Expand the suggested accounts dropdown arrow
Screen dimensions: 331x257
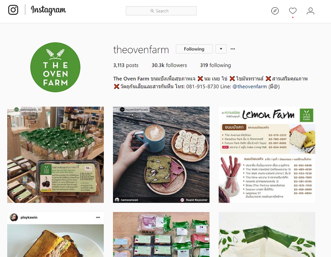221,49
